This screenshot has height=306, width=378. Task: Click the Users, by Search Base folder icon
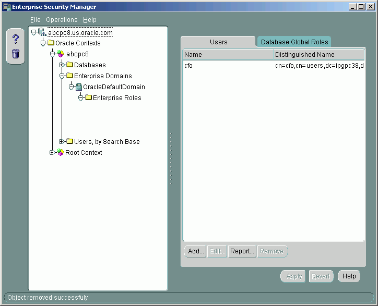69,141
